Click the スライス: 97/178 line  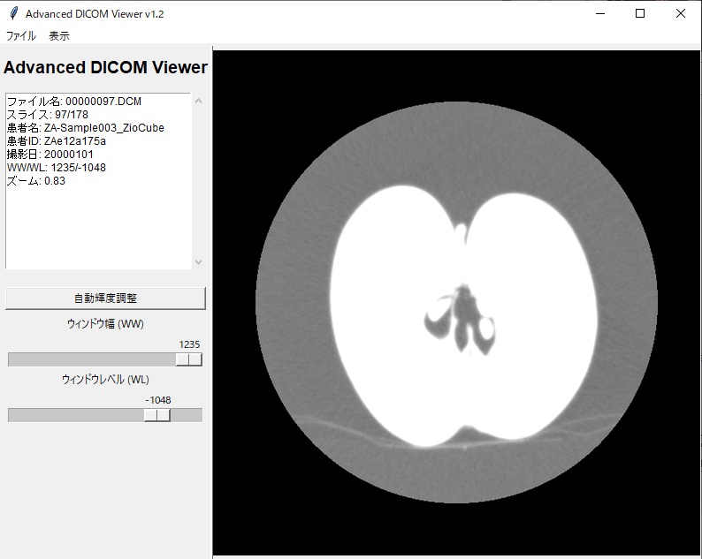(x=48, y=115)
